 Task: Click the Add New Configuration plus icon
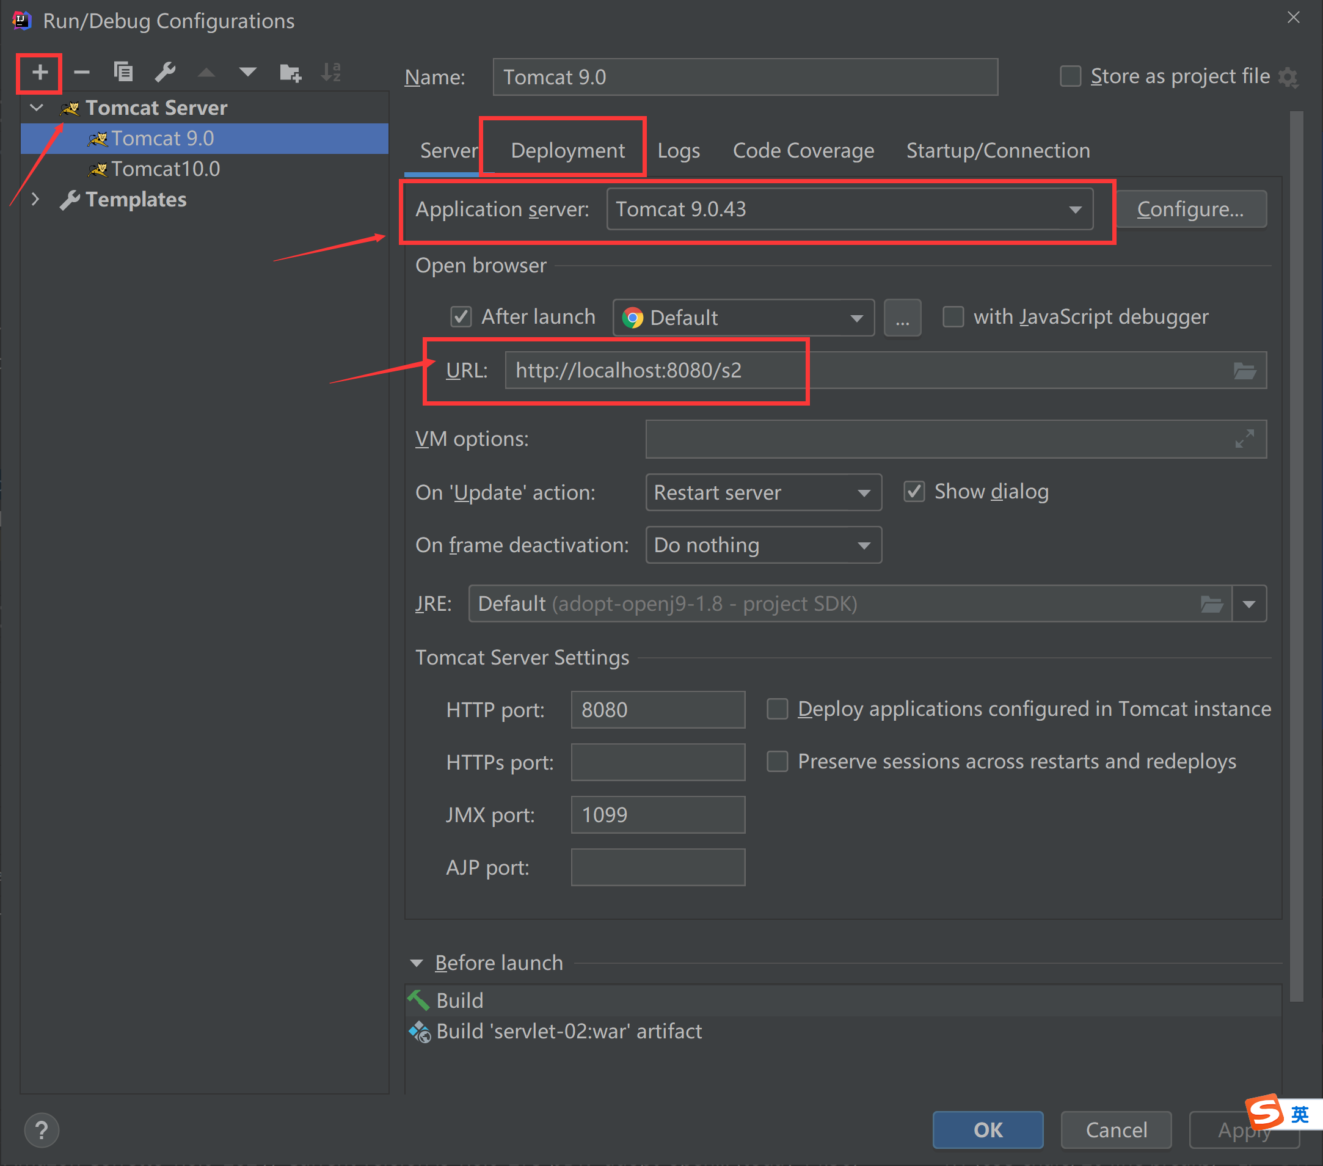(40, 73)
